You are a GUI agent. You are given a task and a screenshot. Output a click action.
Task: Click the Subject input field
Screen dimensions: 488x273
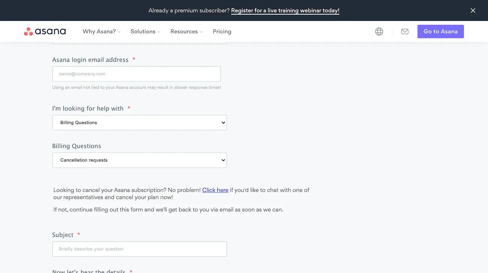click(139, 249)
